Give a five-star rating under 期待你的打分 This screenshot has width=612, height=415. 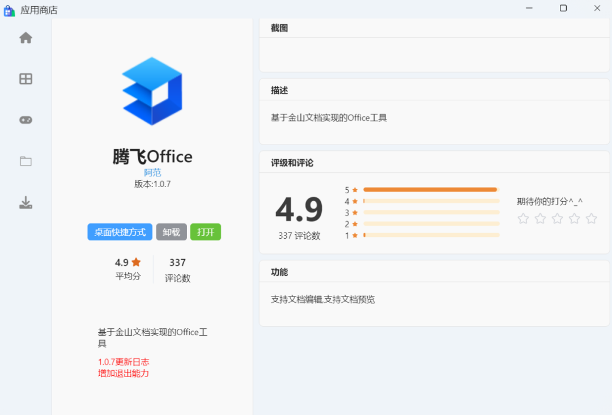(x=592, y=218)
